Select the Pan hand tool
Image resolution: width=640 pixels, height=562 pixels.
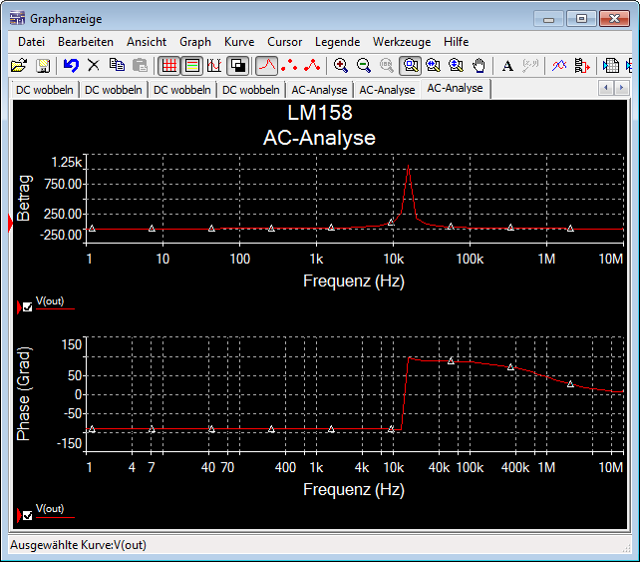click(x=479, y=66)
